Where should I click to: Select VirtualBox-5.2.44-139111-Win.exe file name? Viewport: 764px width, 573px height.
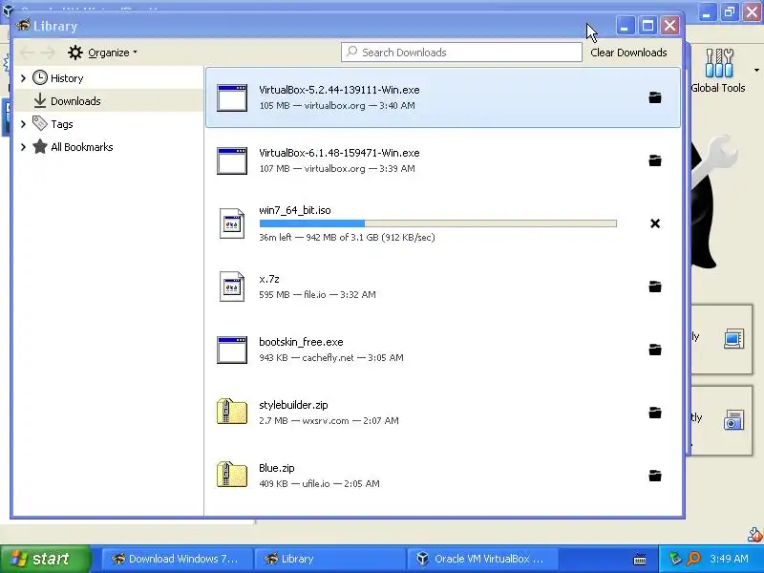pyautogui.click(x=339, y=90)
